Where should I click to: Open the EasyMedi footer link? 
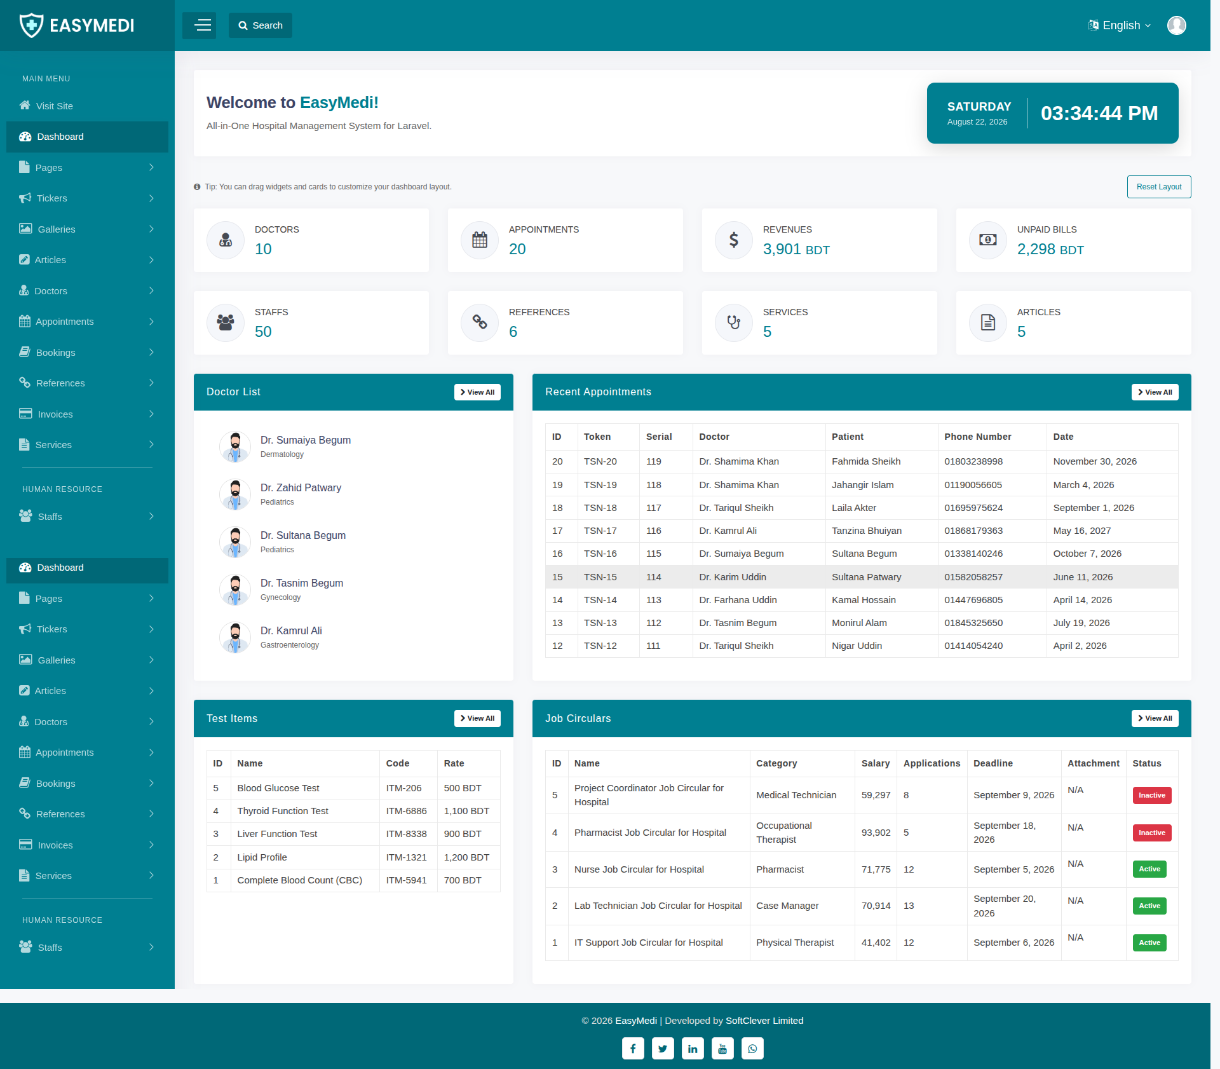point(636,1021)
